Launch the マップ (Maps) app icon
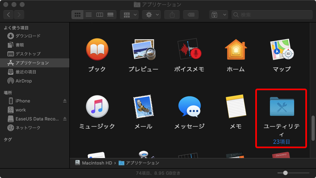The width and height of the screenshot is (316, 178). point(282,49)
